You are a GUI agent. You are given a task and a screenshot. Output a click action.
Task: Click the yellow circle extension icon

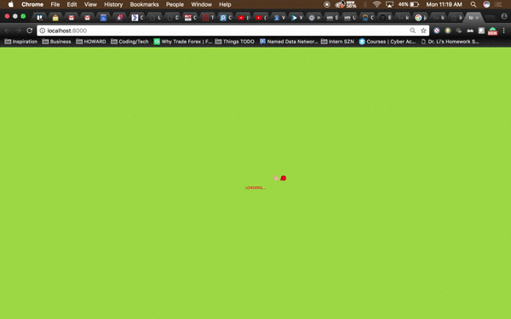(x=448, y=31)
